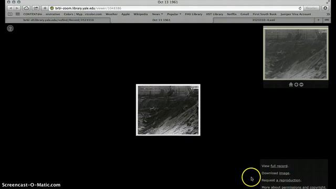This screenshot has height=189, width=336.
Task: Open the Downloads toolbar icon
Action: [325, 8]
